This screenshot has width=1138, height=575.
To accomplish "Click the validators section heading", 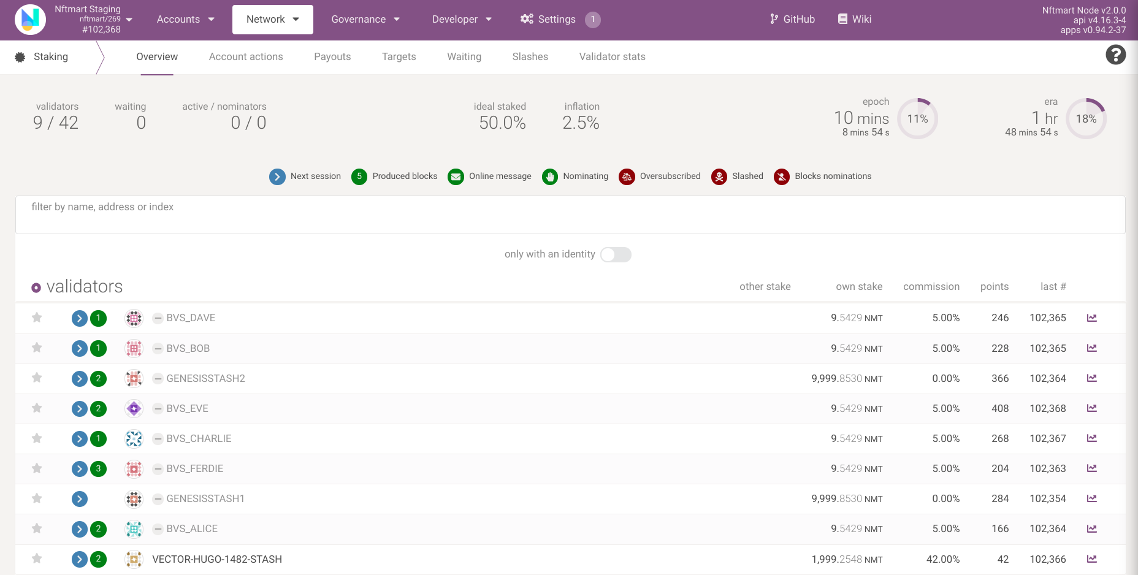I will pyautogui.click(x=85, y=287).
